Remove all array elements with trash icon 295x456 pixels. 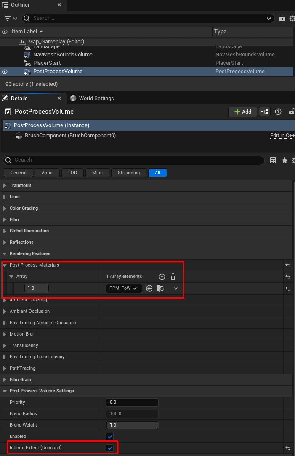point(173,277)
